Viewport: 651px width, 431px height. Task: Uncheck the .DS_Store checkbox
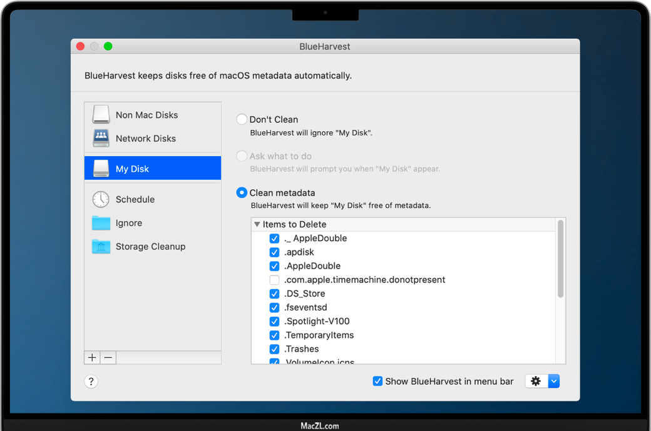[274, 294]
